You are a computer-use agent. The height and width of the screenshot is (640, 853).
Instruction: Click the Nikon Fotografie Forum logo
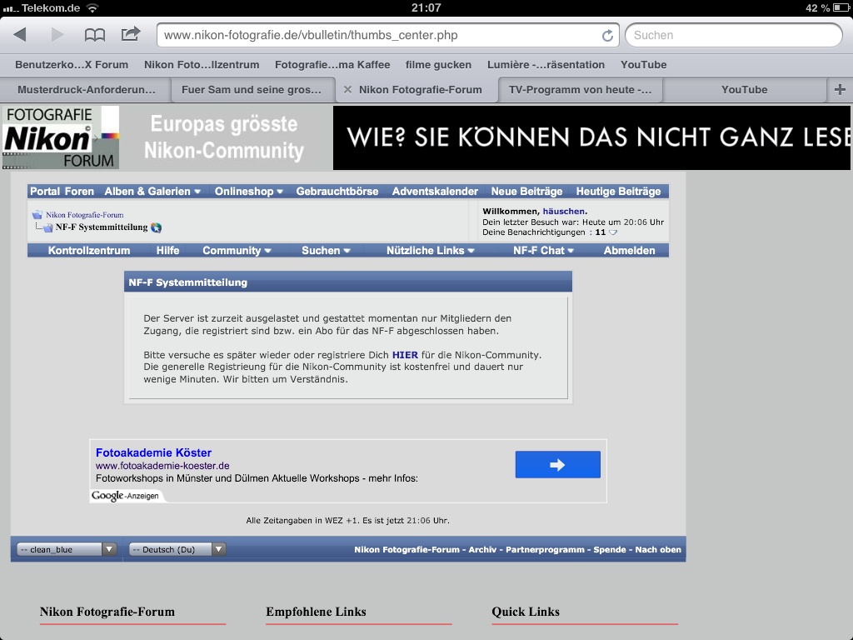60,137
